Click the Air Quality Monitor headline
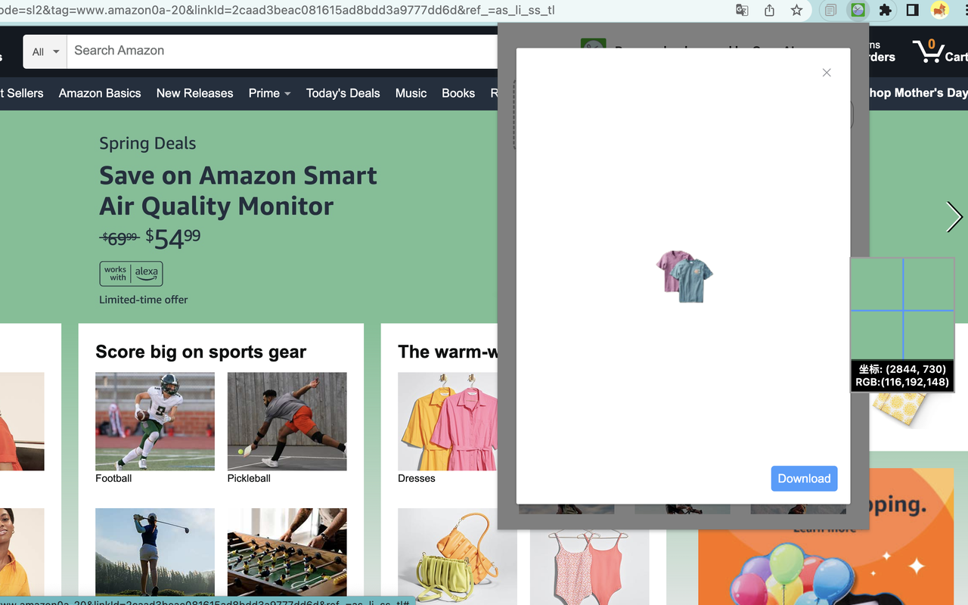Screen dimensions: 968x605 click(x=238, y=191)
